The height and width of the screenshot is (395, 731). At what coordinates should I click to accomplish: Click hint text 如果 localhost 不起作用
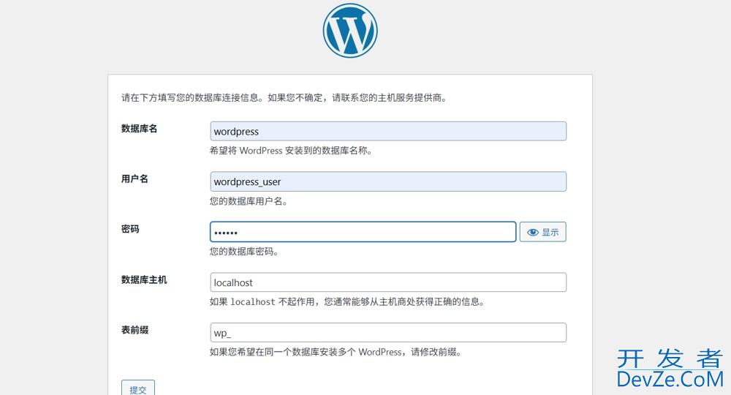pos(263,301)
